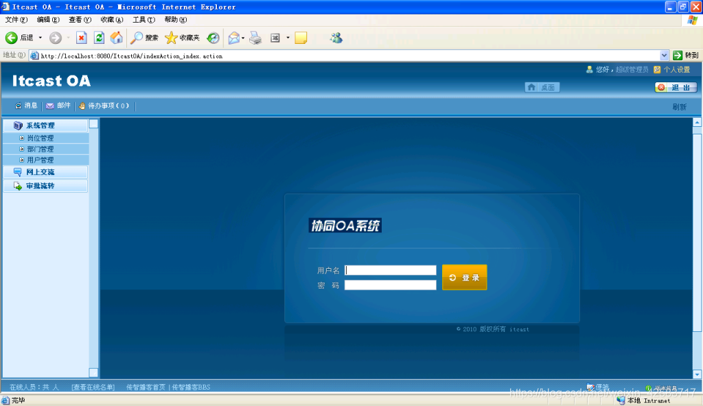Click the main content scrollbar up arrow
The image size is (703, 406).
(x=697, y=122)
